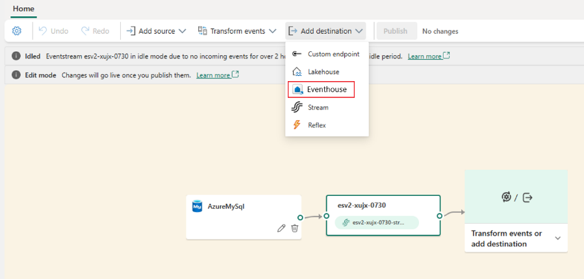Image resolution: width=584 pixels, height=279 pixels.
Task: Click the esv2-xujx-0730 output connector circle
Action: [x=440, y=216]
